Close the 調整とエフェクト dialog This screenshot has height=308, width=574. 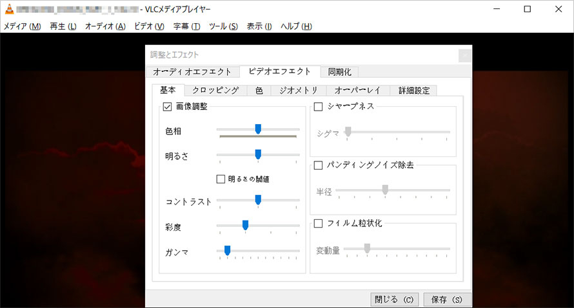click(x=465, y=55)
